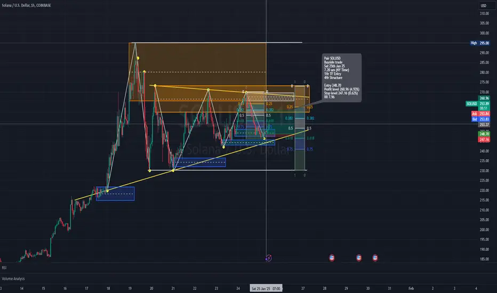This screenshot has height=293, width=497.
Task: Select the blue rectangle zone near 235 price
Action: 200,162
